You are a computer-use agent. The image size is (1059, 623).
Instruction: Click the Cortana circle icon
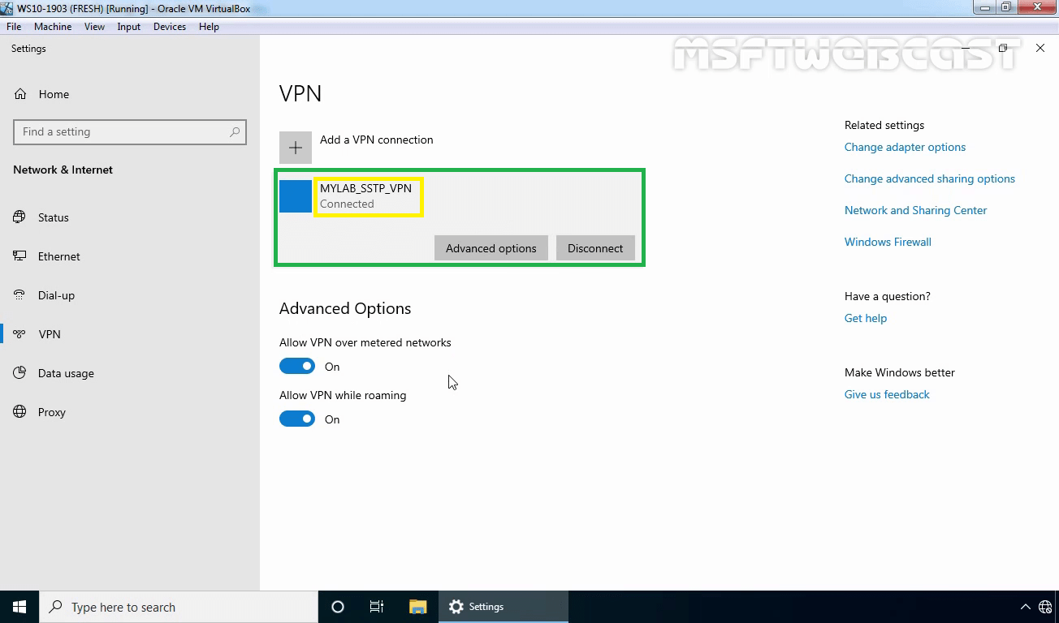point(338,607)
